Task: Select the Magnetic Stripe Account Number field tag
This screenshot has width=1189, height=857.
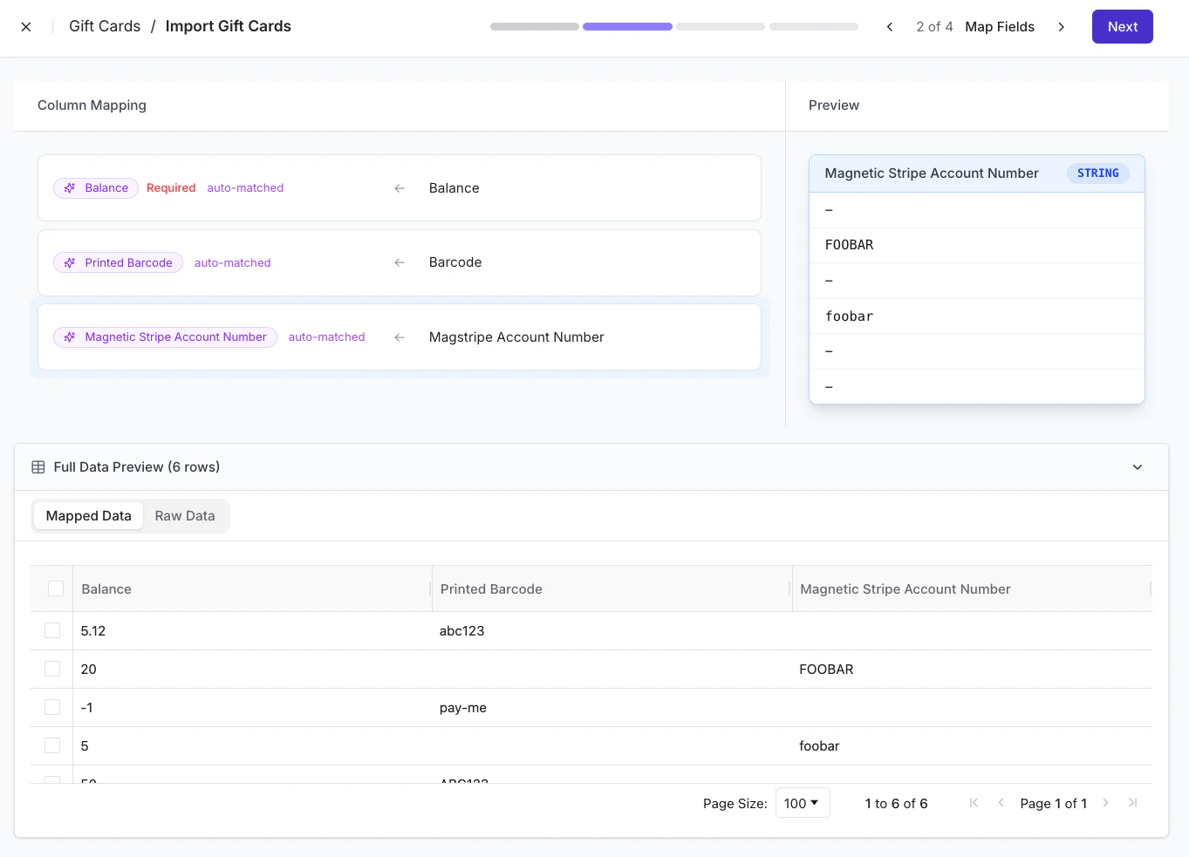Action: 165,337
